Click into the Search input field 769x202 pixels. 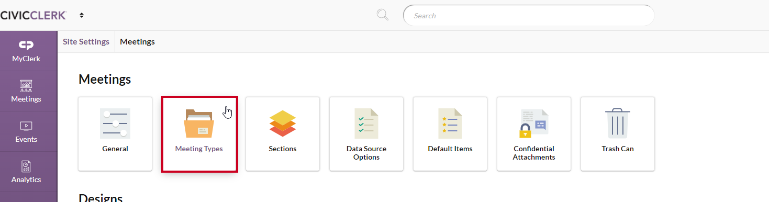coord(529,16)
